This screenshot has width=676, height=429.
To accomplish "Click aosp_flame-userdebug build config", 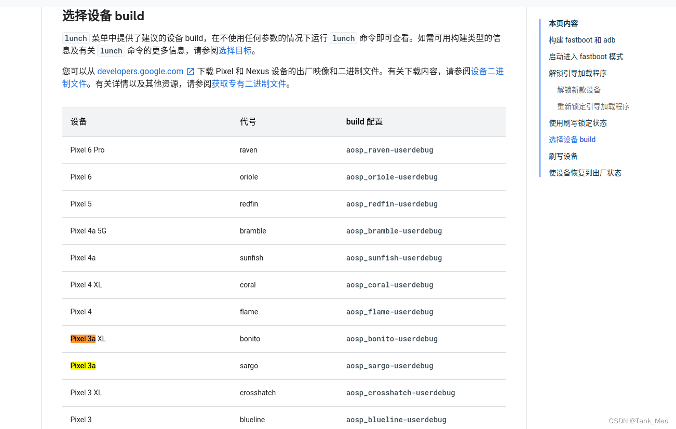I will (390, 312).
